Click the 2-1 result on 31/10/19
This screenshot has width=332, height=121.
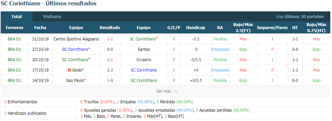pos(110,39)
